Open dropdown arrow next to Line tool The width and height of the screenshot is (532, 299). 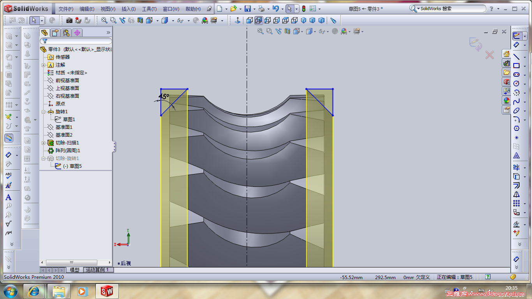pos(525,58)
